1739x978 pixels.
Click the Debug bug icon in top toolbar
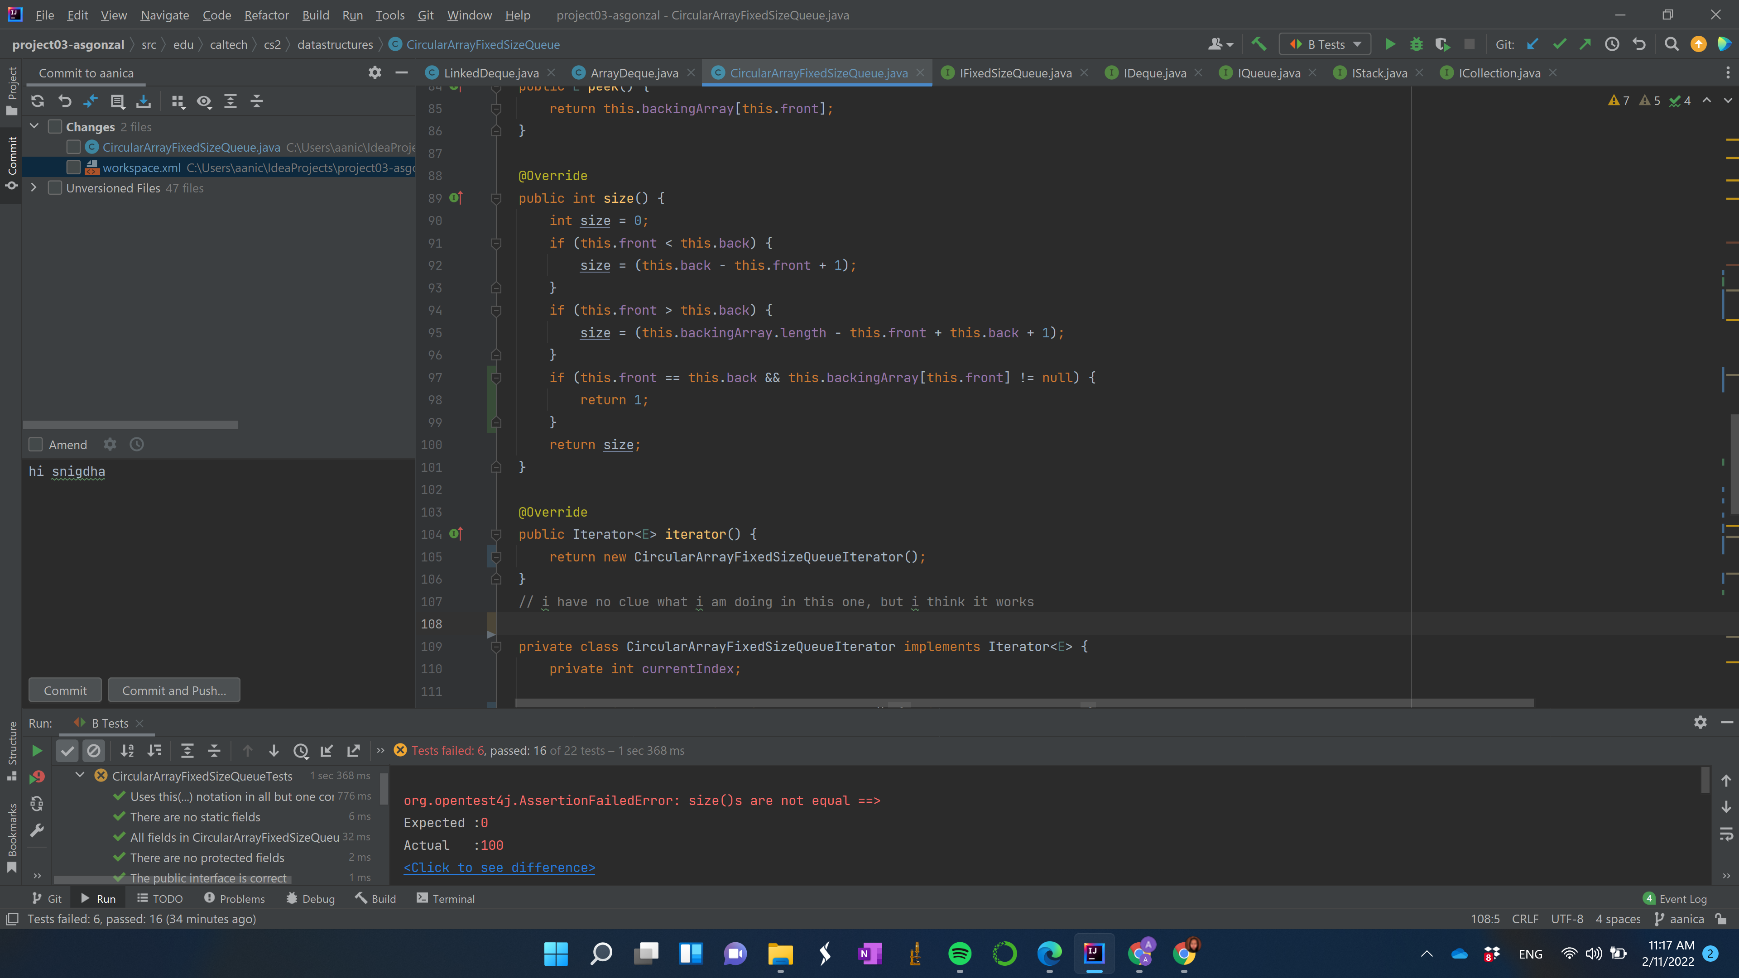[1416, 44]
